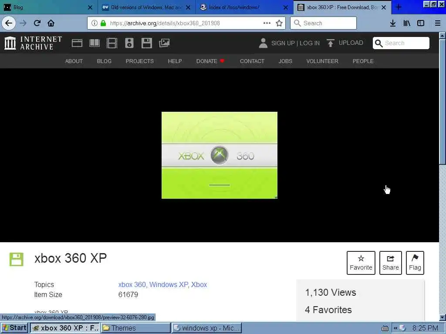Open the Video film strip icon
The image size is (446, 334).
[x=112, y=43]
